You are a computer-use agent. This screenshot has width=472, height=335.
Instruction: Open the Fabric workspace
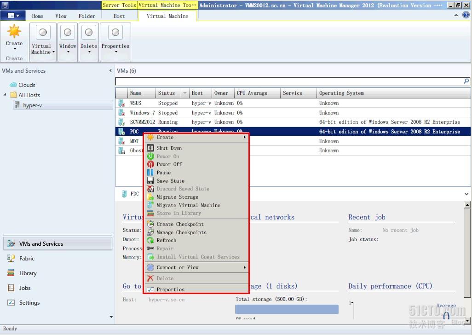(57, 258)
